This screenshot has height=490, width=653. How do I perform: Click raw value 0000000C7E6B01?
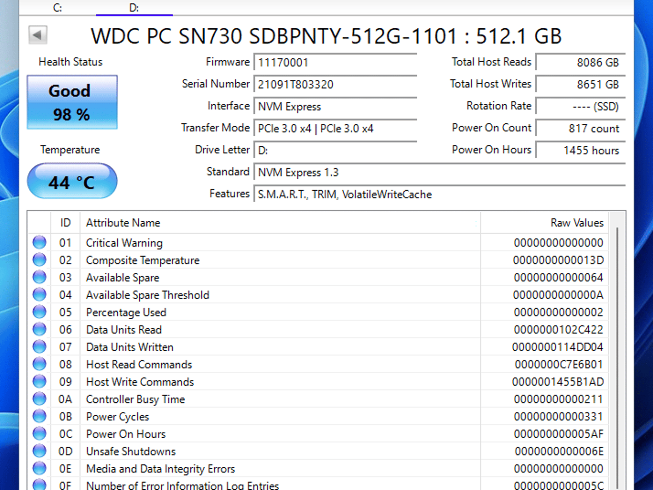[x=559, y=365]
